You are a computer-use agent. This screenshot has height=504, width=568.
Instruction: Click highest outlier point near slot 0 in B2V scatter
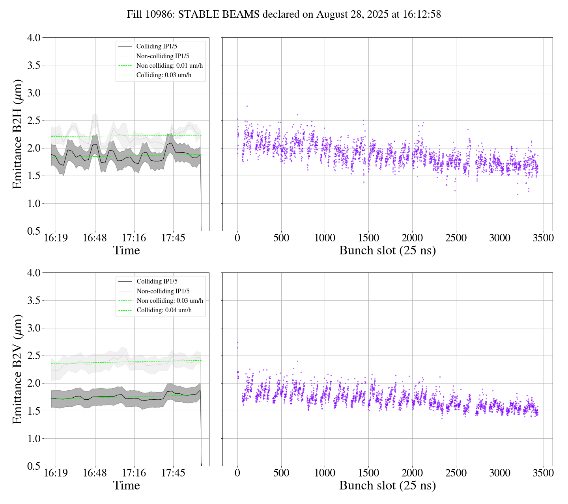(237, 342)
